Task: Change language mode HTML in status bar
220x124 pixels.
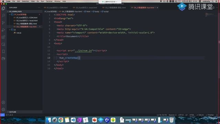Action: [x=192, y=115]
